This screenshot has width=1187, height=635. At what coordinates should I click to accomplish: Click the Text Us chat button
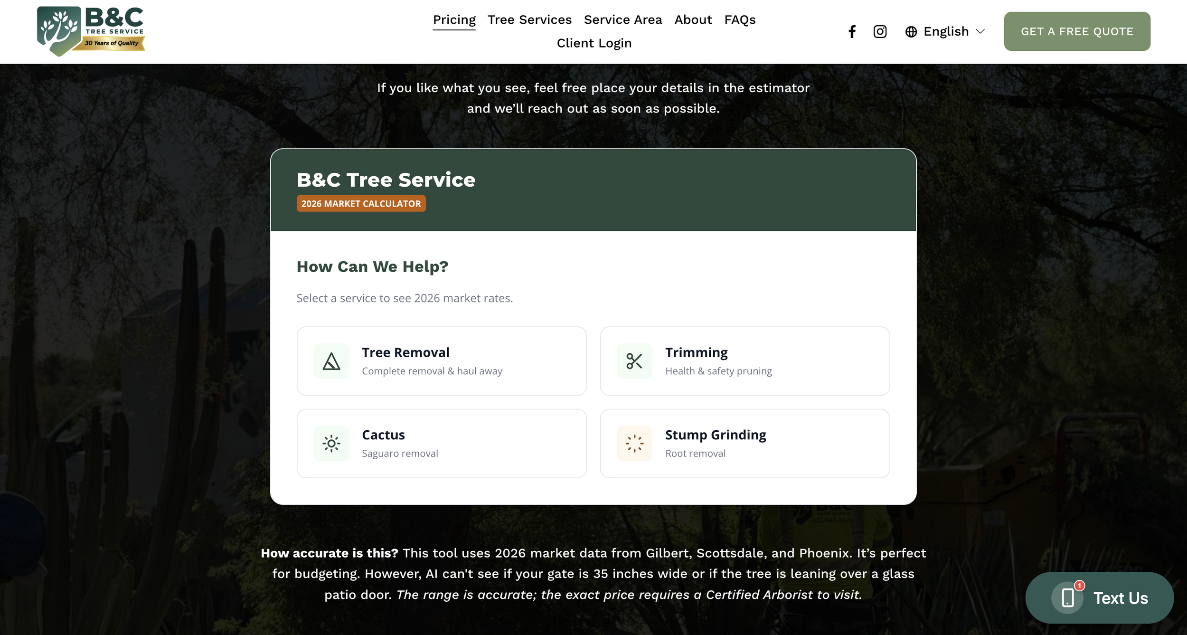point(1120,597)
